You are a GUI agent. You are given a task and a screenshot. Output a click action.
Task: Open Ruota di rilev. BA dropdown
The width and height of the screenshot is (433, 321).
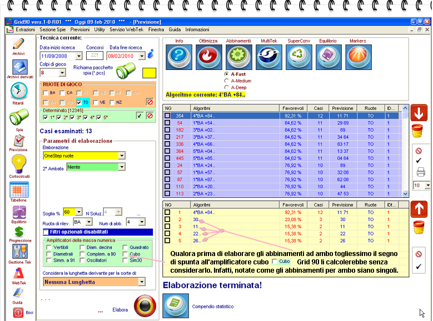coord(89,222)
